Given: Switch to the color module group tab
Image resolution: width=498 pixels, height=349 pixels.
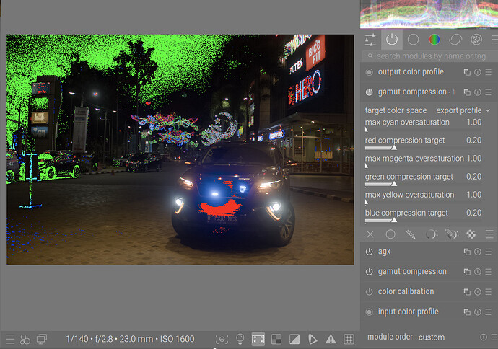Looking at the screenshot, I should click(434, 40).
